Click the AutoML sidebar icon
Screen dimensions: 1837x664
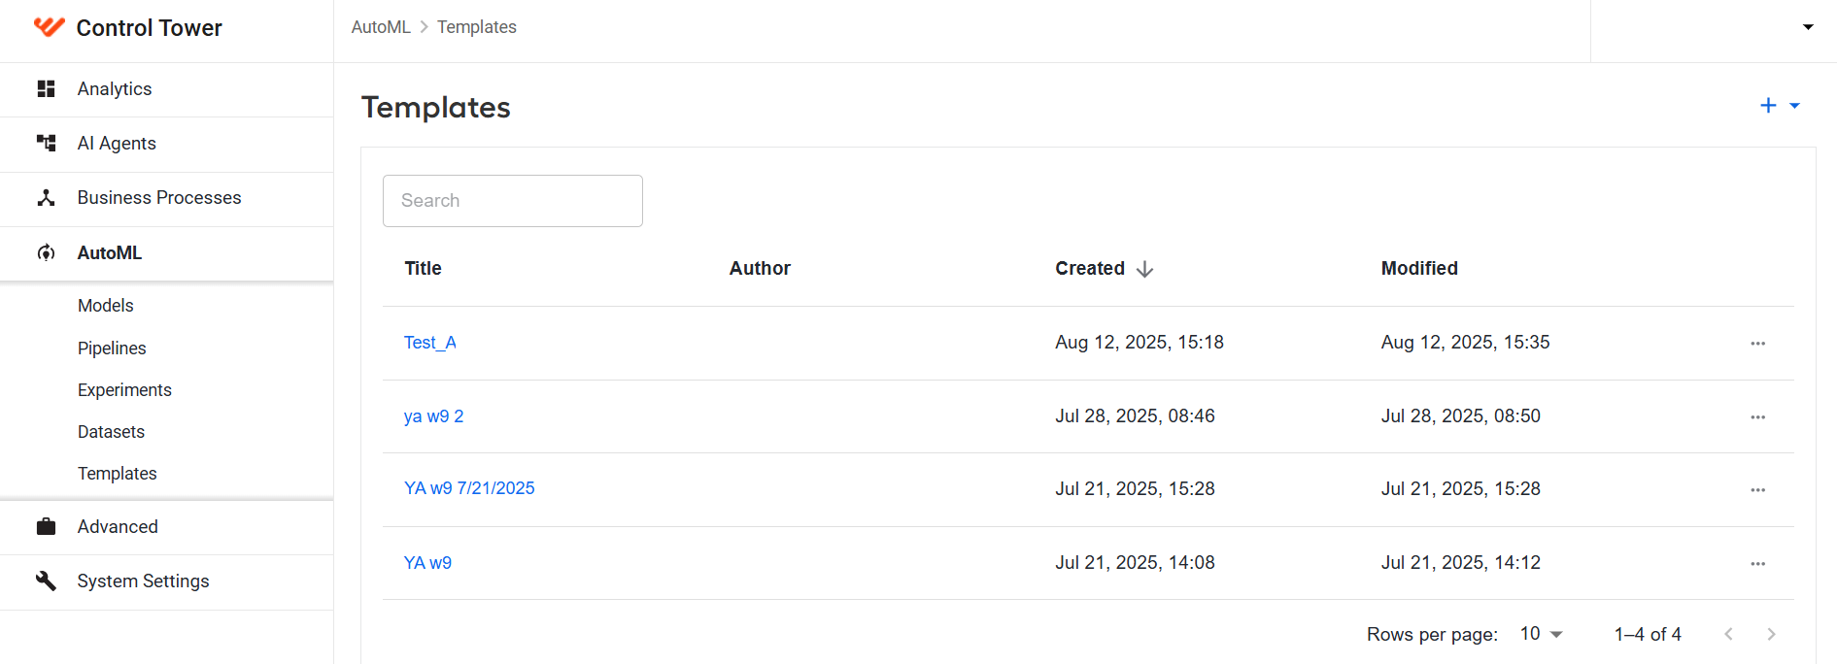pos(46,253)
